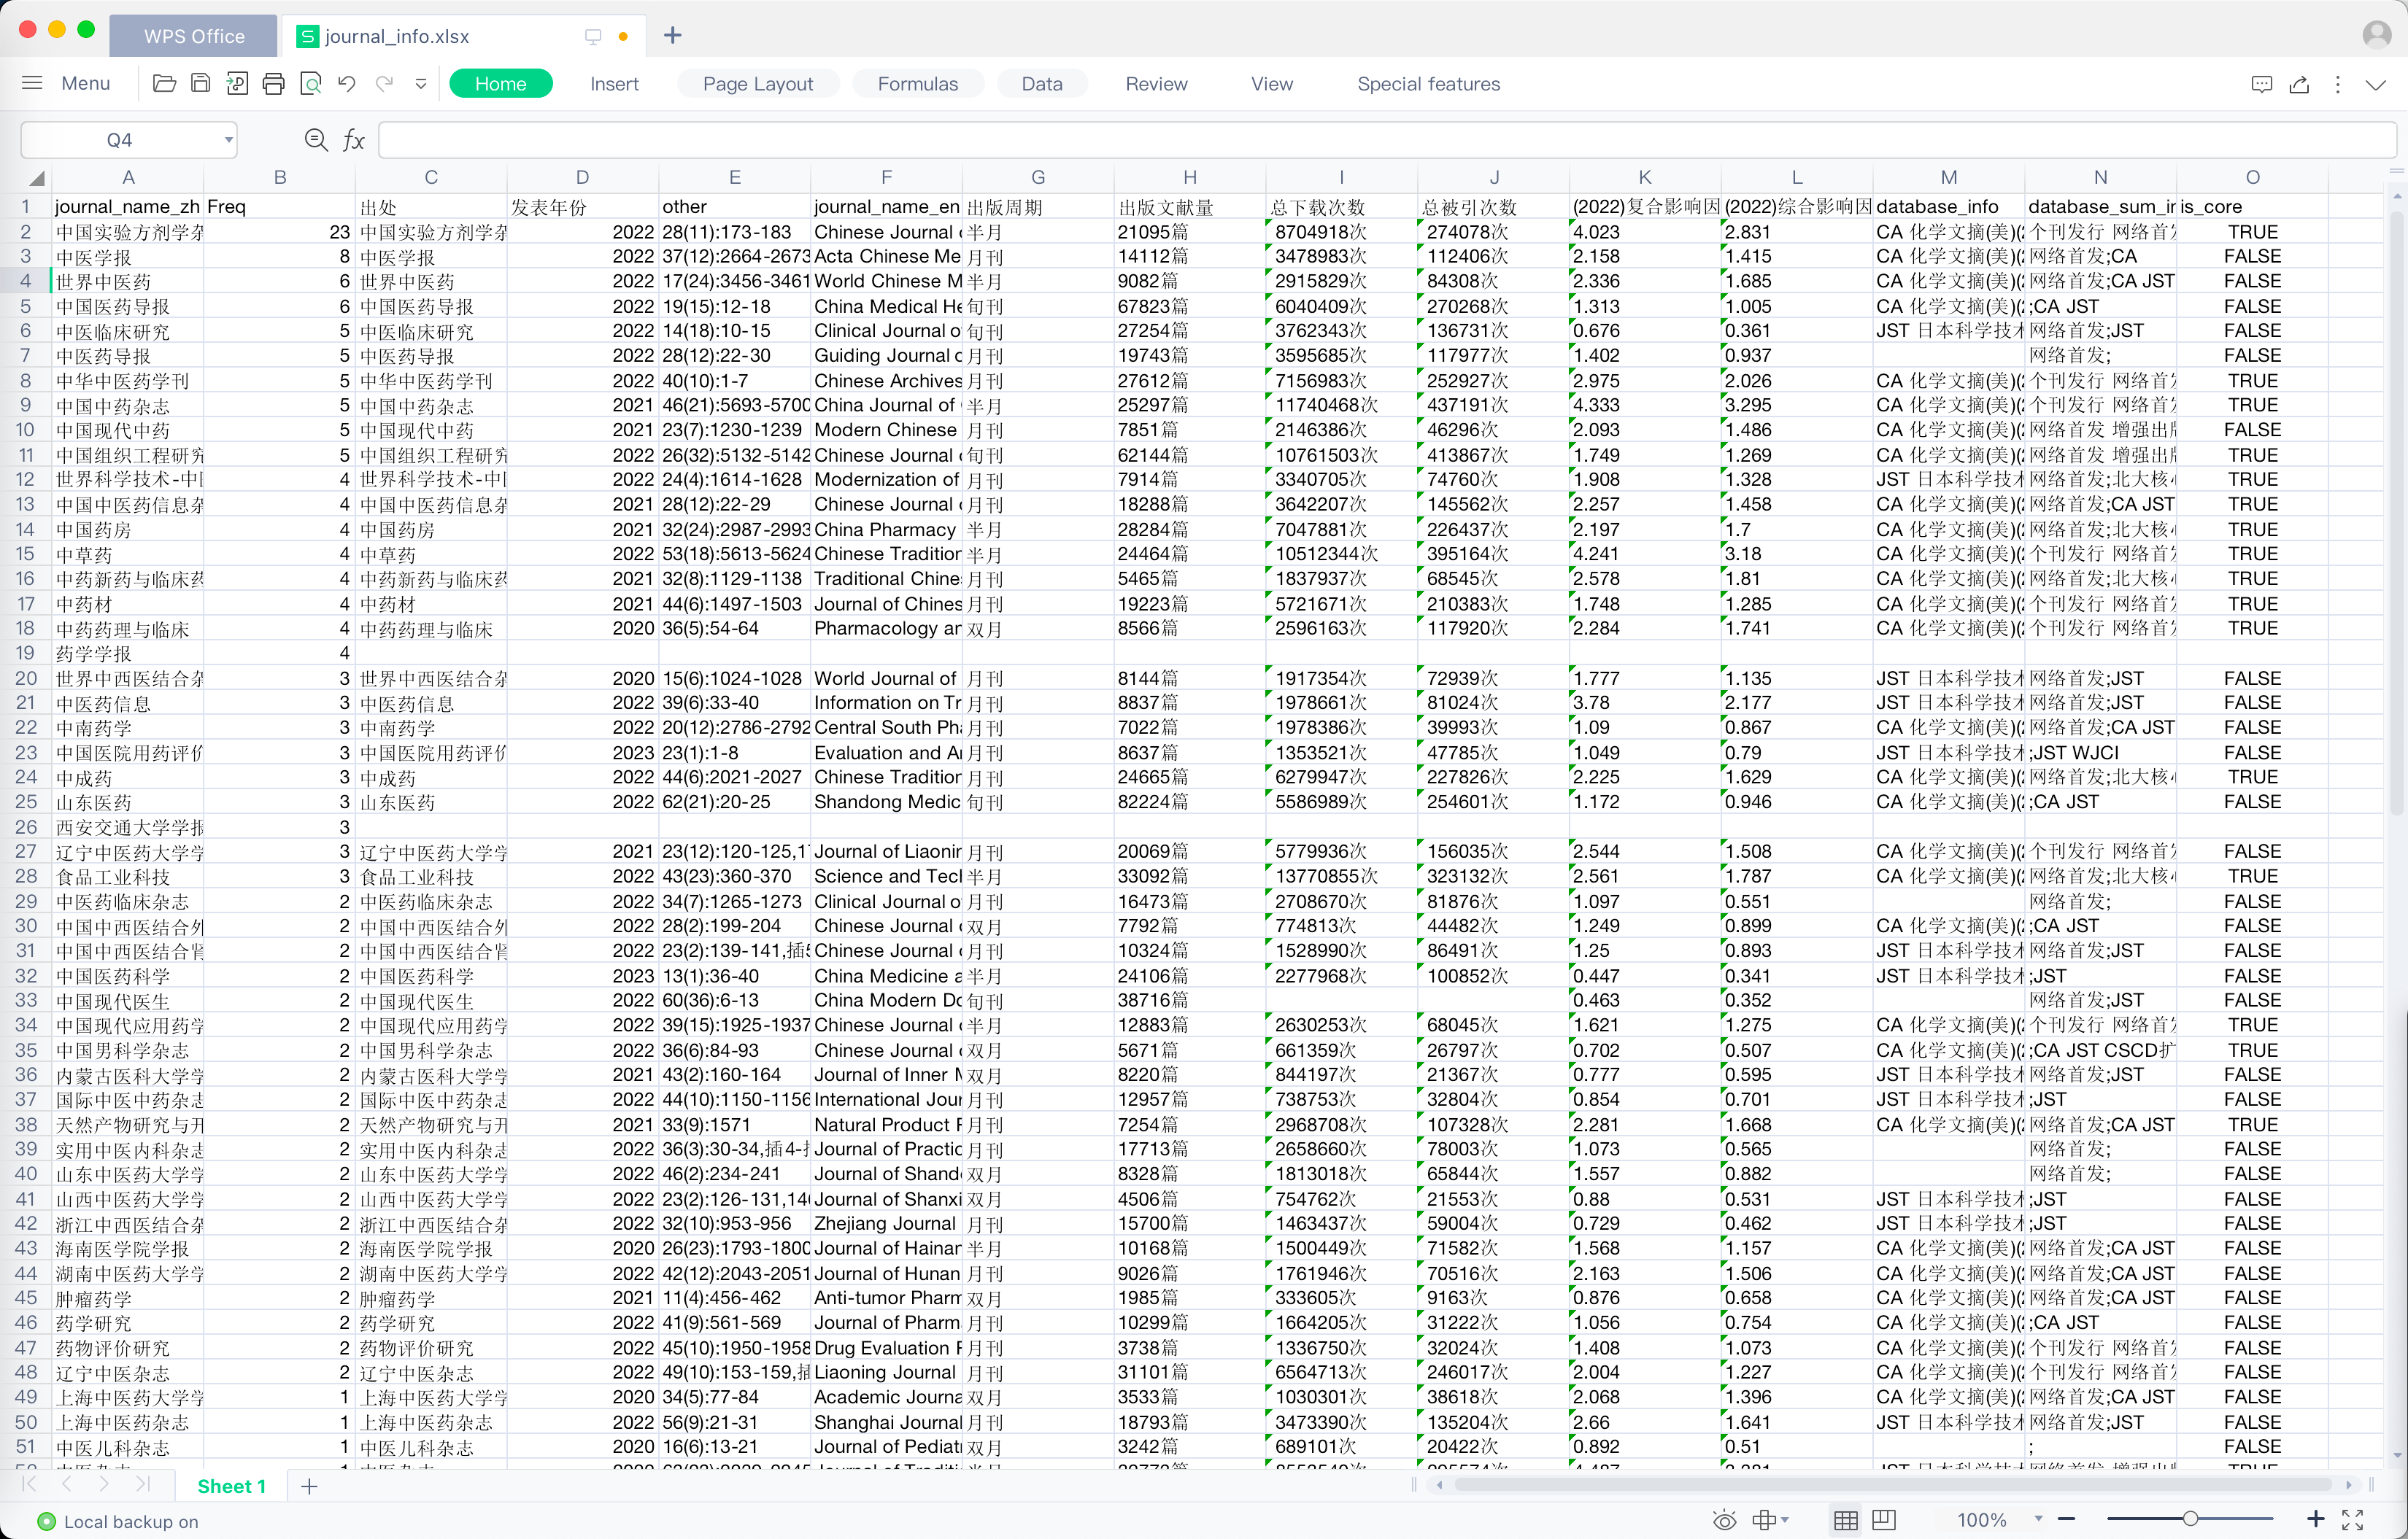Viewport: 2408px width, 1539px height.
Task: Toggle eye protection mode icon
Action: click(1724, 1520)
